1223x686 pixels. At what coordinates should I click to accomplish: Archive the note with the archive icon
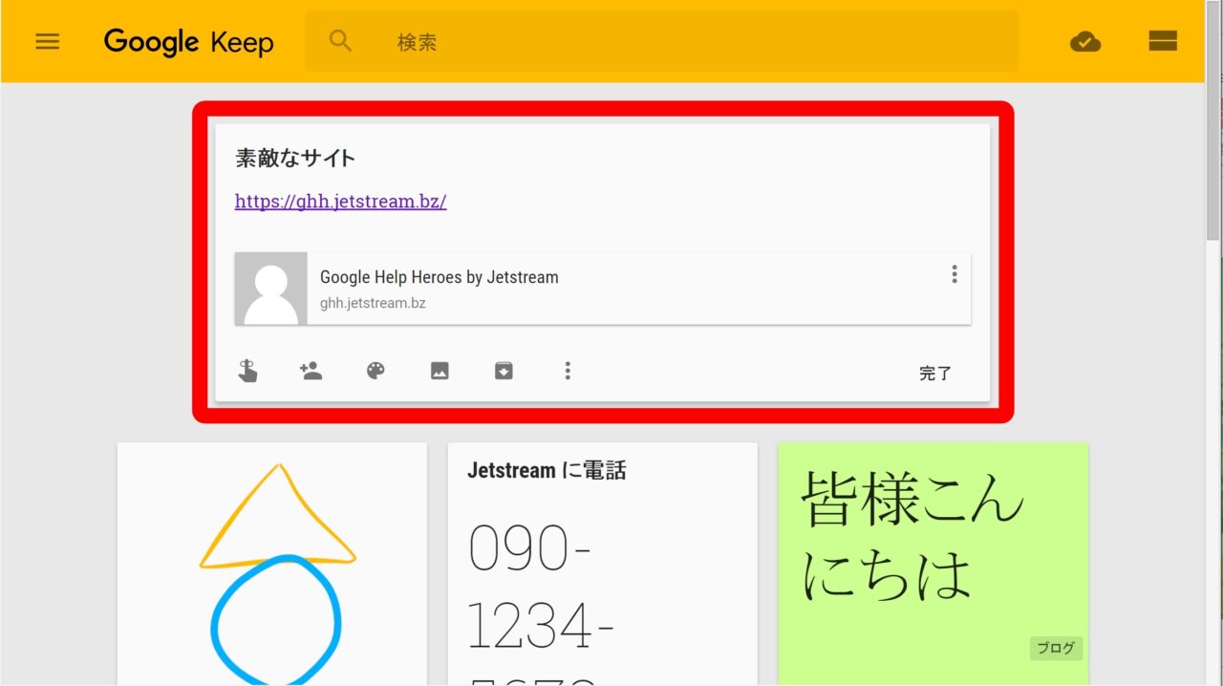[504, 371]
